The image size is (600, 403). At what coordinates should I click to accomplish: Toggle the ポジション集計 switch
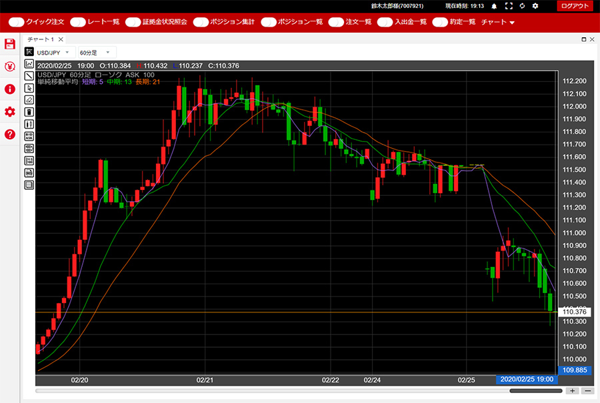pyautogui.click(x=201, y=22)
